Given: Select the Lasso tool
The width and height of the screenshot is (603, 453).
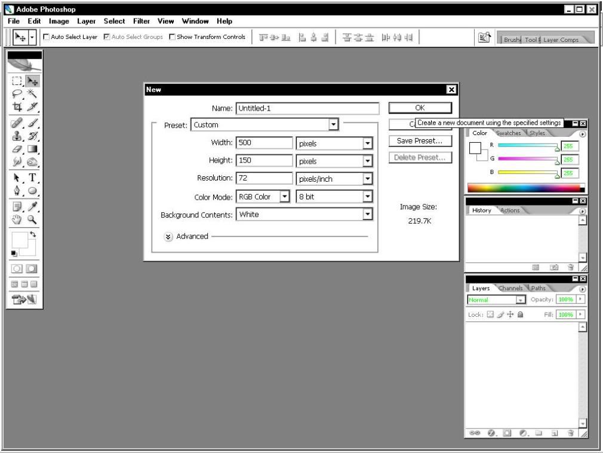Looking at the screenshot, I should (x=17, y=93).
